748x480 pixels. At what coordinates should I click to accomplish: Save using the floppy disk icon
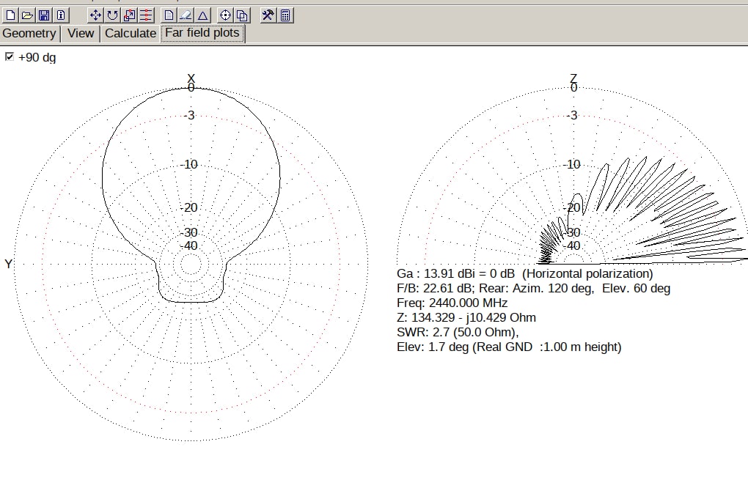click(44, 15)
